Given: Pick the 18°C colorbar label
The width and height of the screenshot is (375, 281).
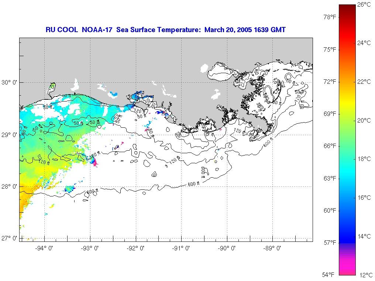Looking at the screenshot, I should click(364, 159).
